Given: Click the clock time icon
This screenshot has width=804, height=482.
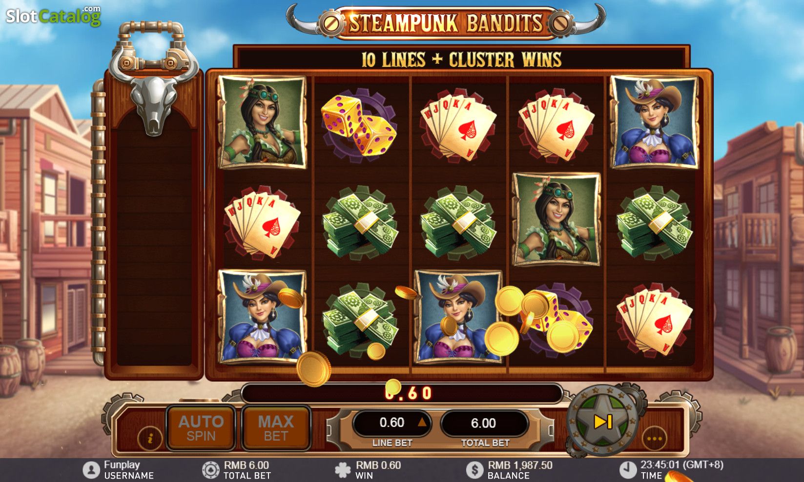Looking at the screenshot, I should click(627, 470).
